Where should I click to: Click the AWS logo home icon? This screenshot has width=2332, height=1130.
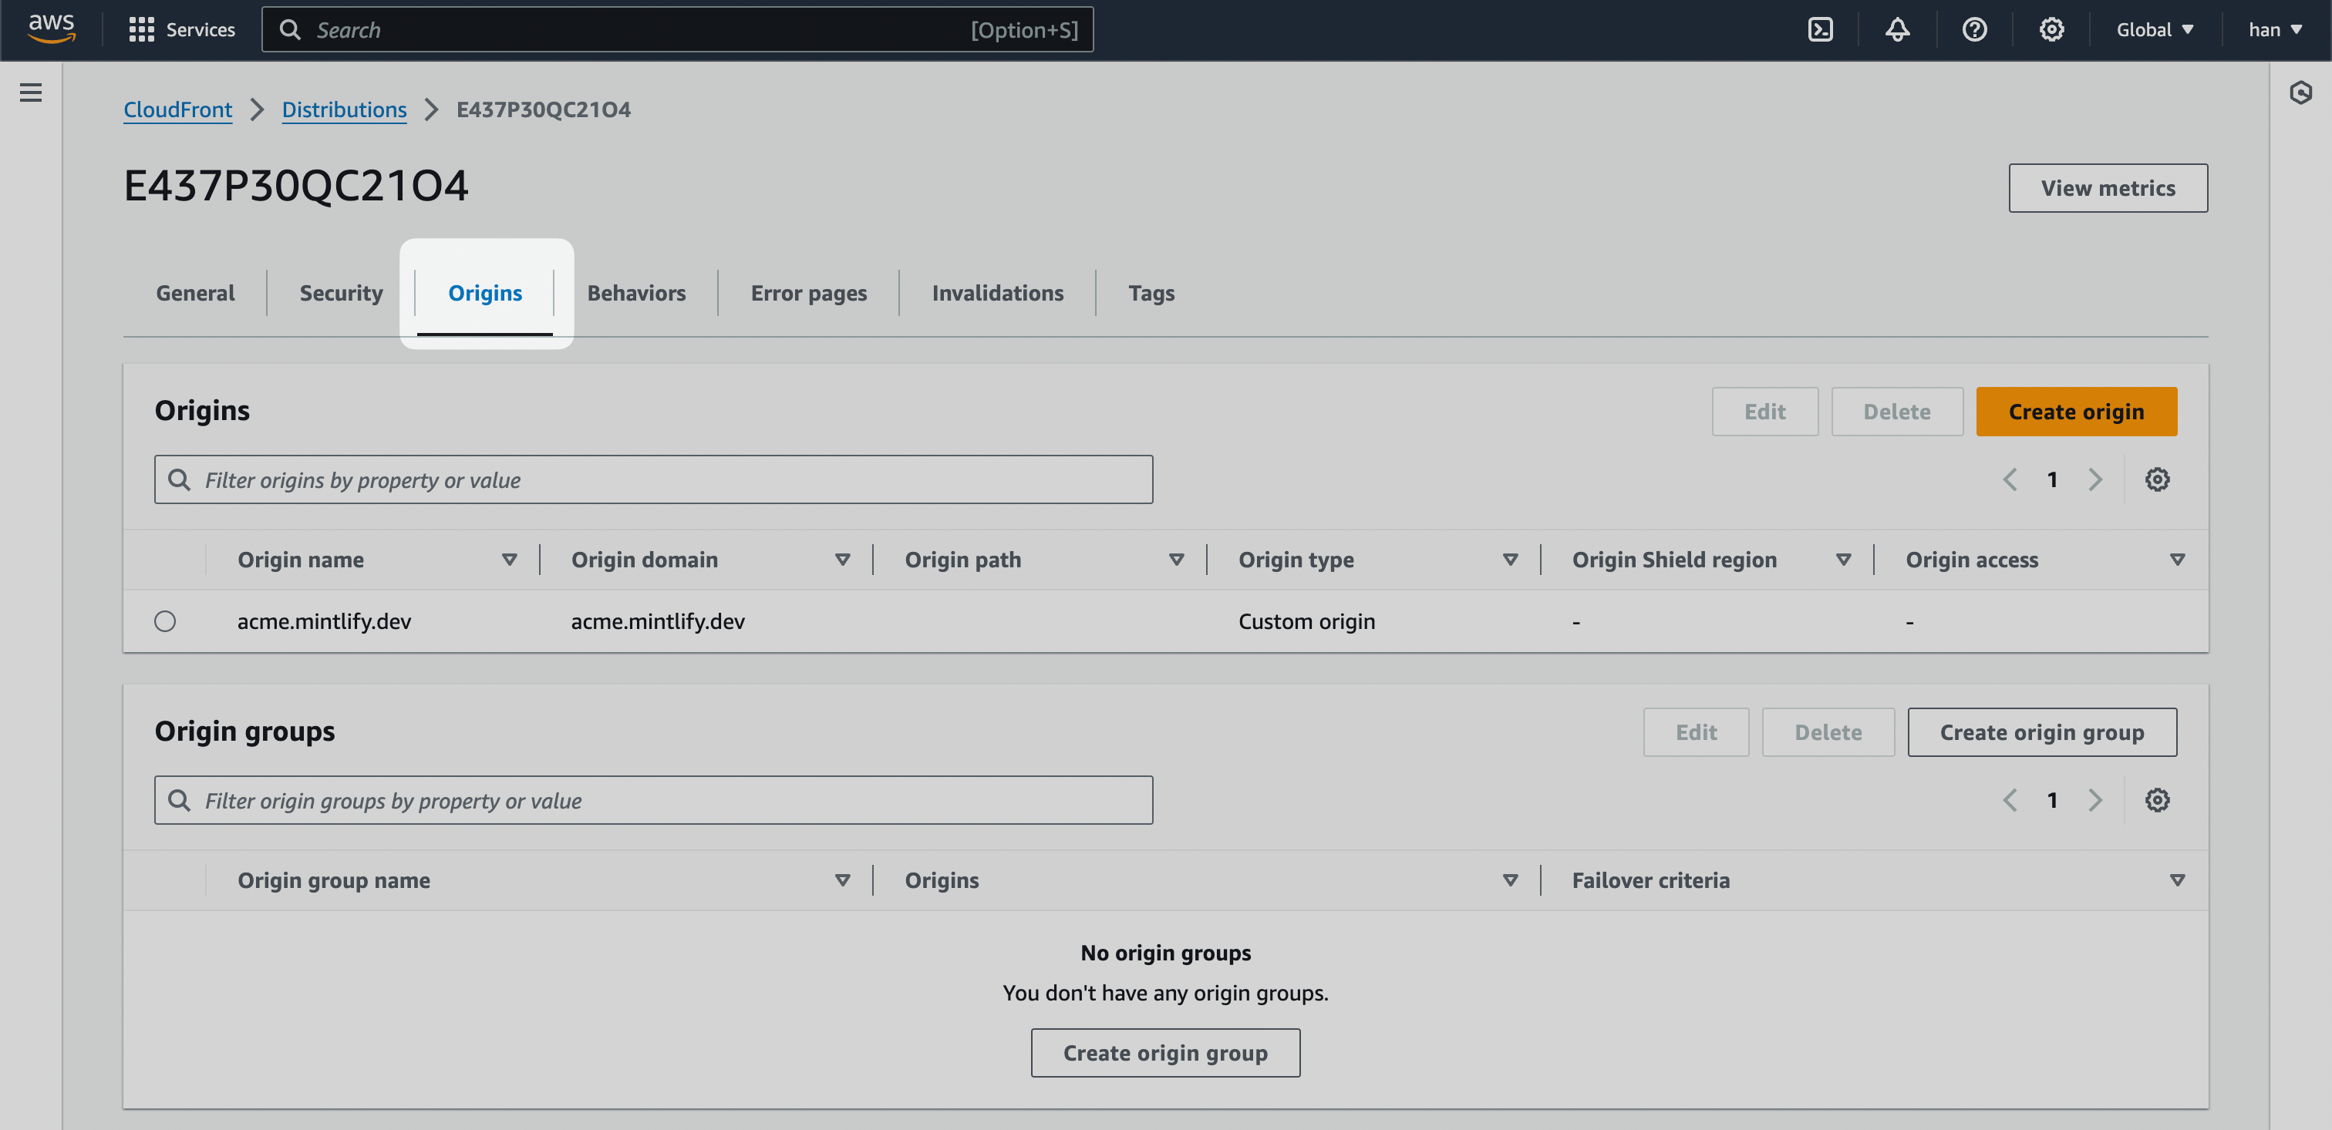(x=52, y=29)
